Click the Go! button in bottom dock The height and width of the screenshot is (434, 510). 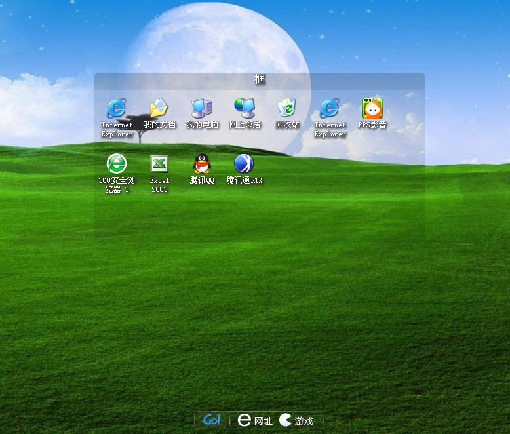coord(212,420)
